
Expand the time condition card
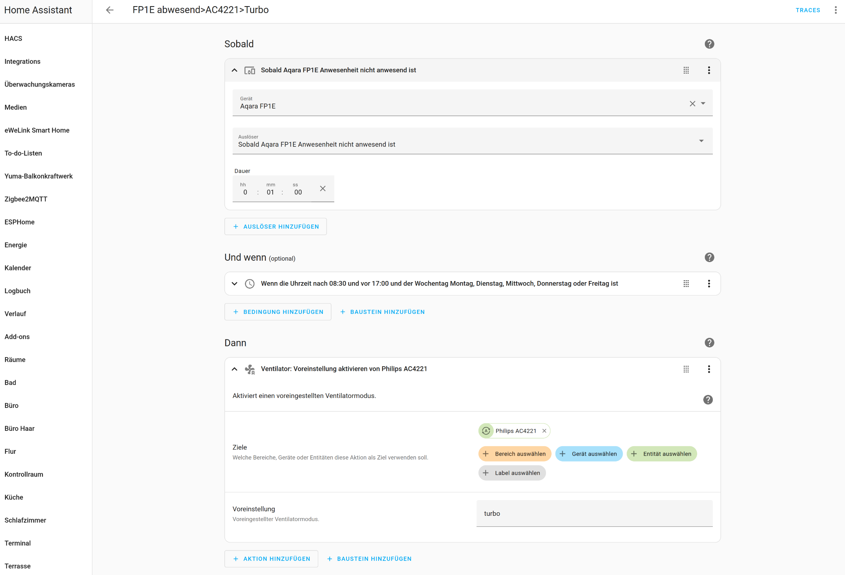(x=235, y=284)
